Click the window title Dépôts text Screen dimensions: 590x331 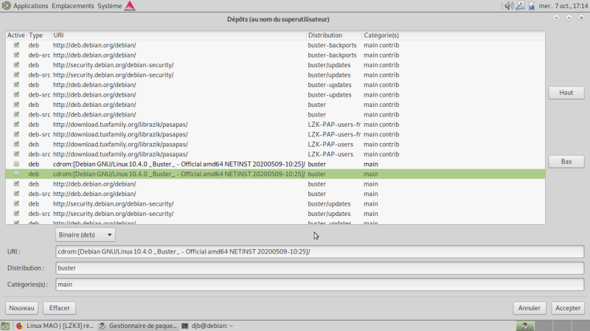click(x=278, y=19)
